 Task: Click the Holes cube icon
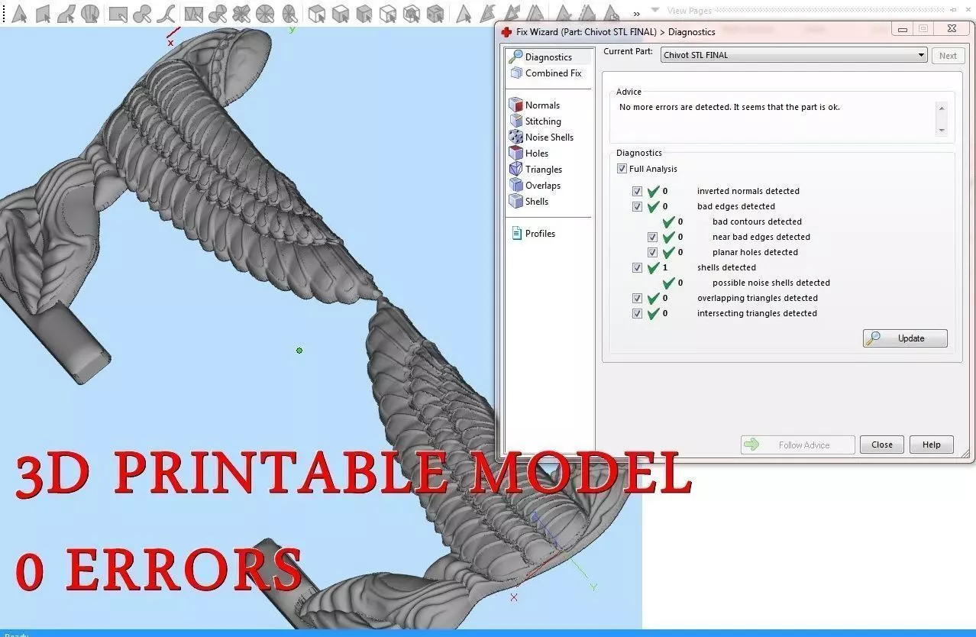coord(516,153)
